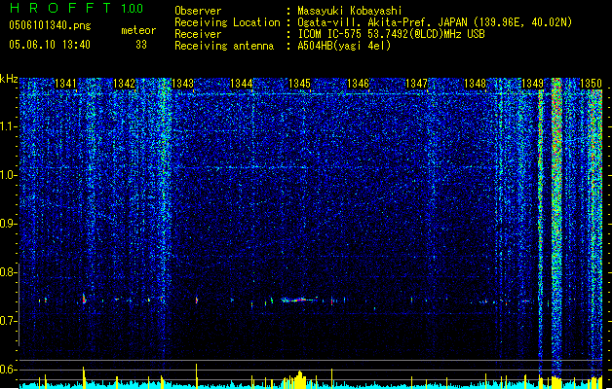Click the 0.7 kHz axis label
The height and width of the screenshot is (389, 613).
pyautogui.click(x=9, y=321)
